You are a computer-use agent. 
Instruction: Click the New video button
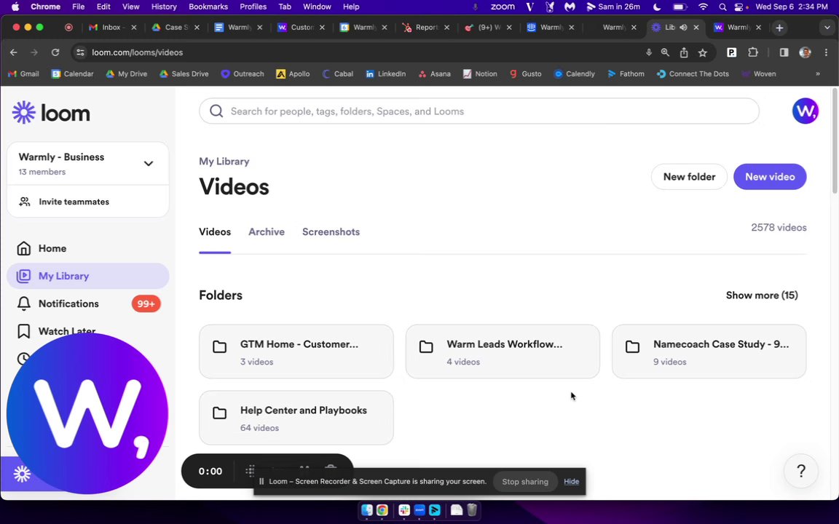(x=769, y=176)
